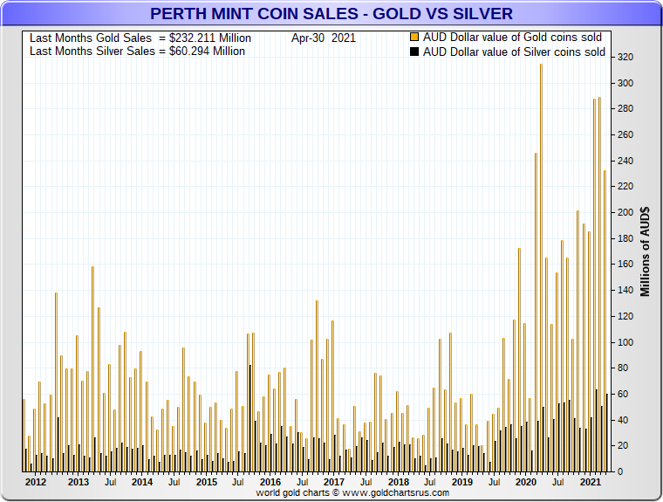Click the '160' y-axis value

[x=625, y=265]
